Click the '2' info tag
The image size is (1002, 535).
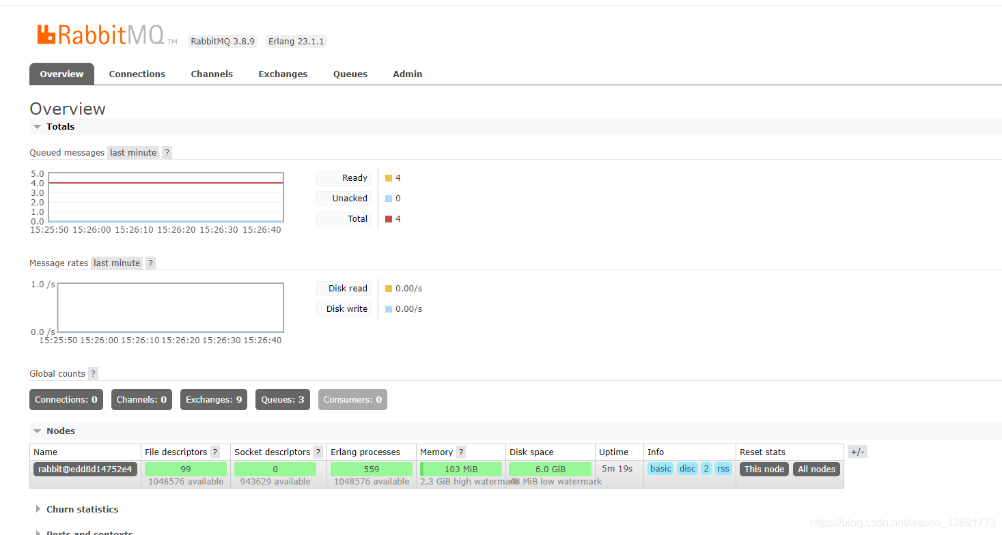[706, 469]
